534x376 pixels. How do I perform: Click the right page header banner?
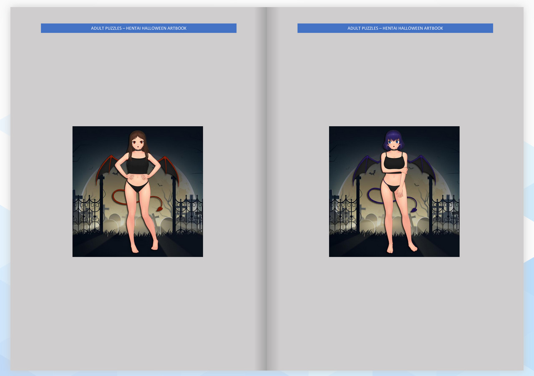395,28
